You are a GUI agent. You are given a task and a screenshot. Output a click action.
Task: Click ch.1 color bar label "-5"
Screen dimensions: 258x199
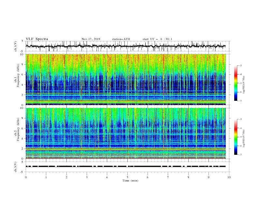coord(240,83)
